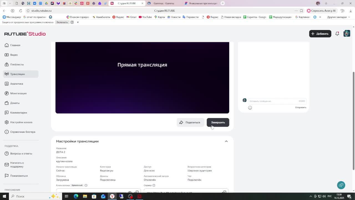The image size is (355, 200).
Task: Show more bookmarks chevron
Action: (x=320, y=17)
